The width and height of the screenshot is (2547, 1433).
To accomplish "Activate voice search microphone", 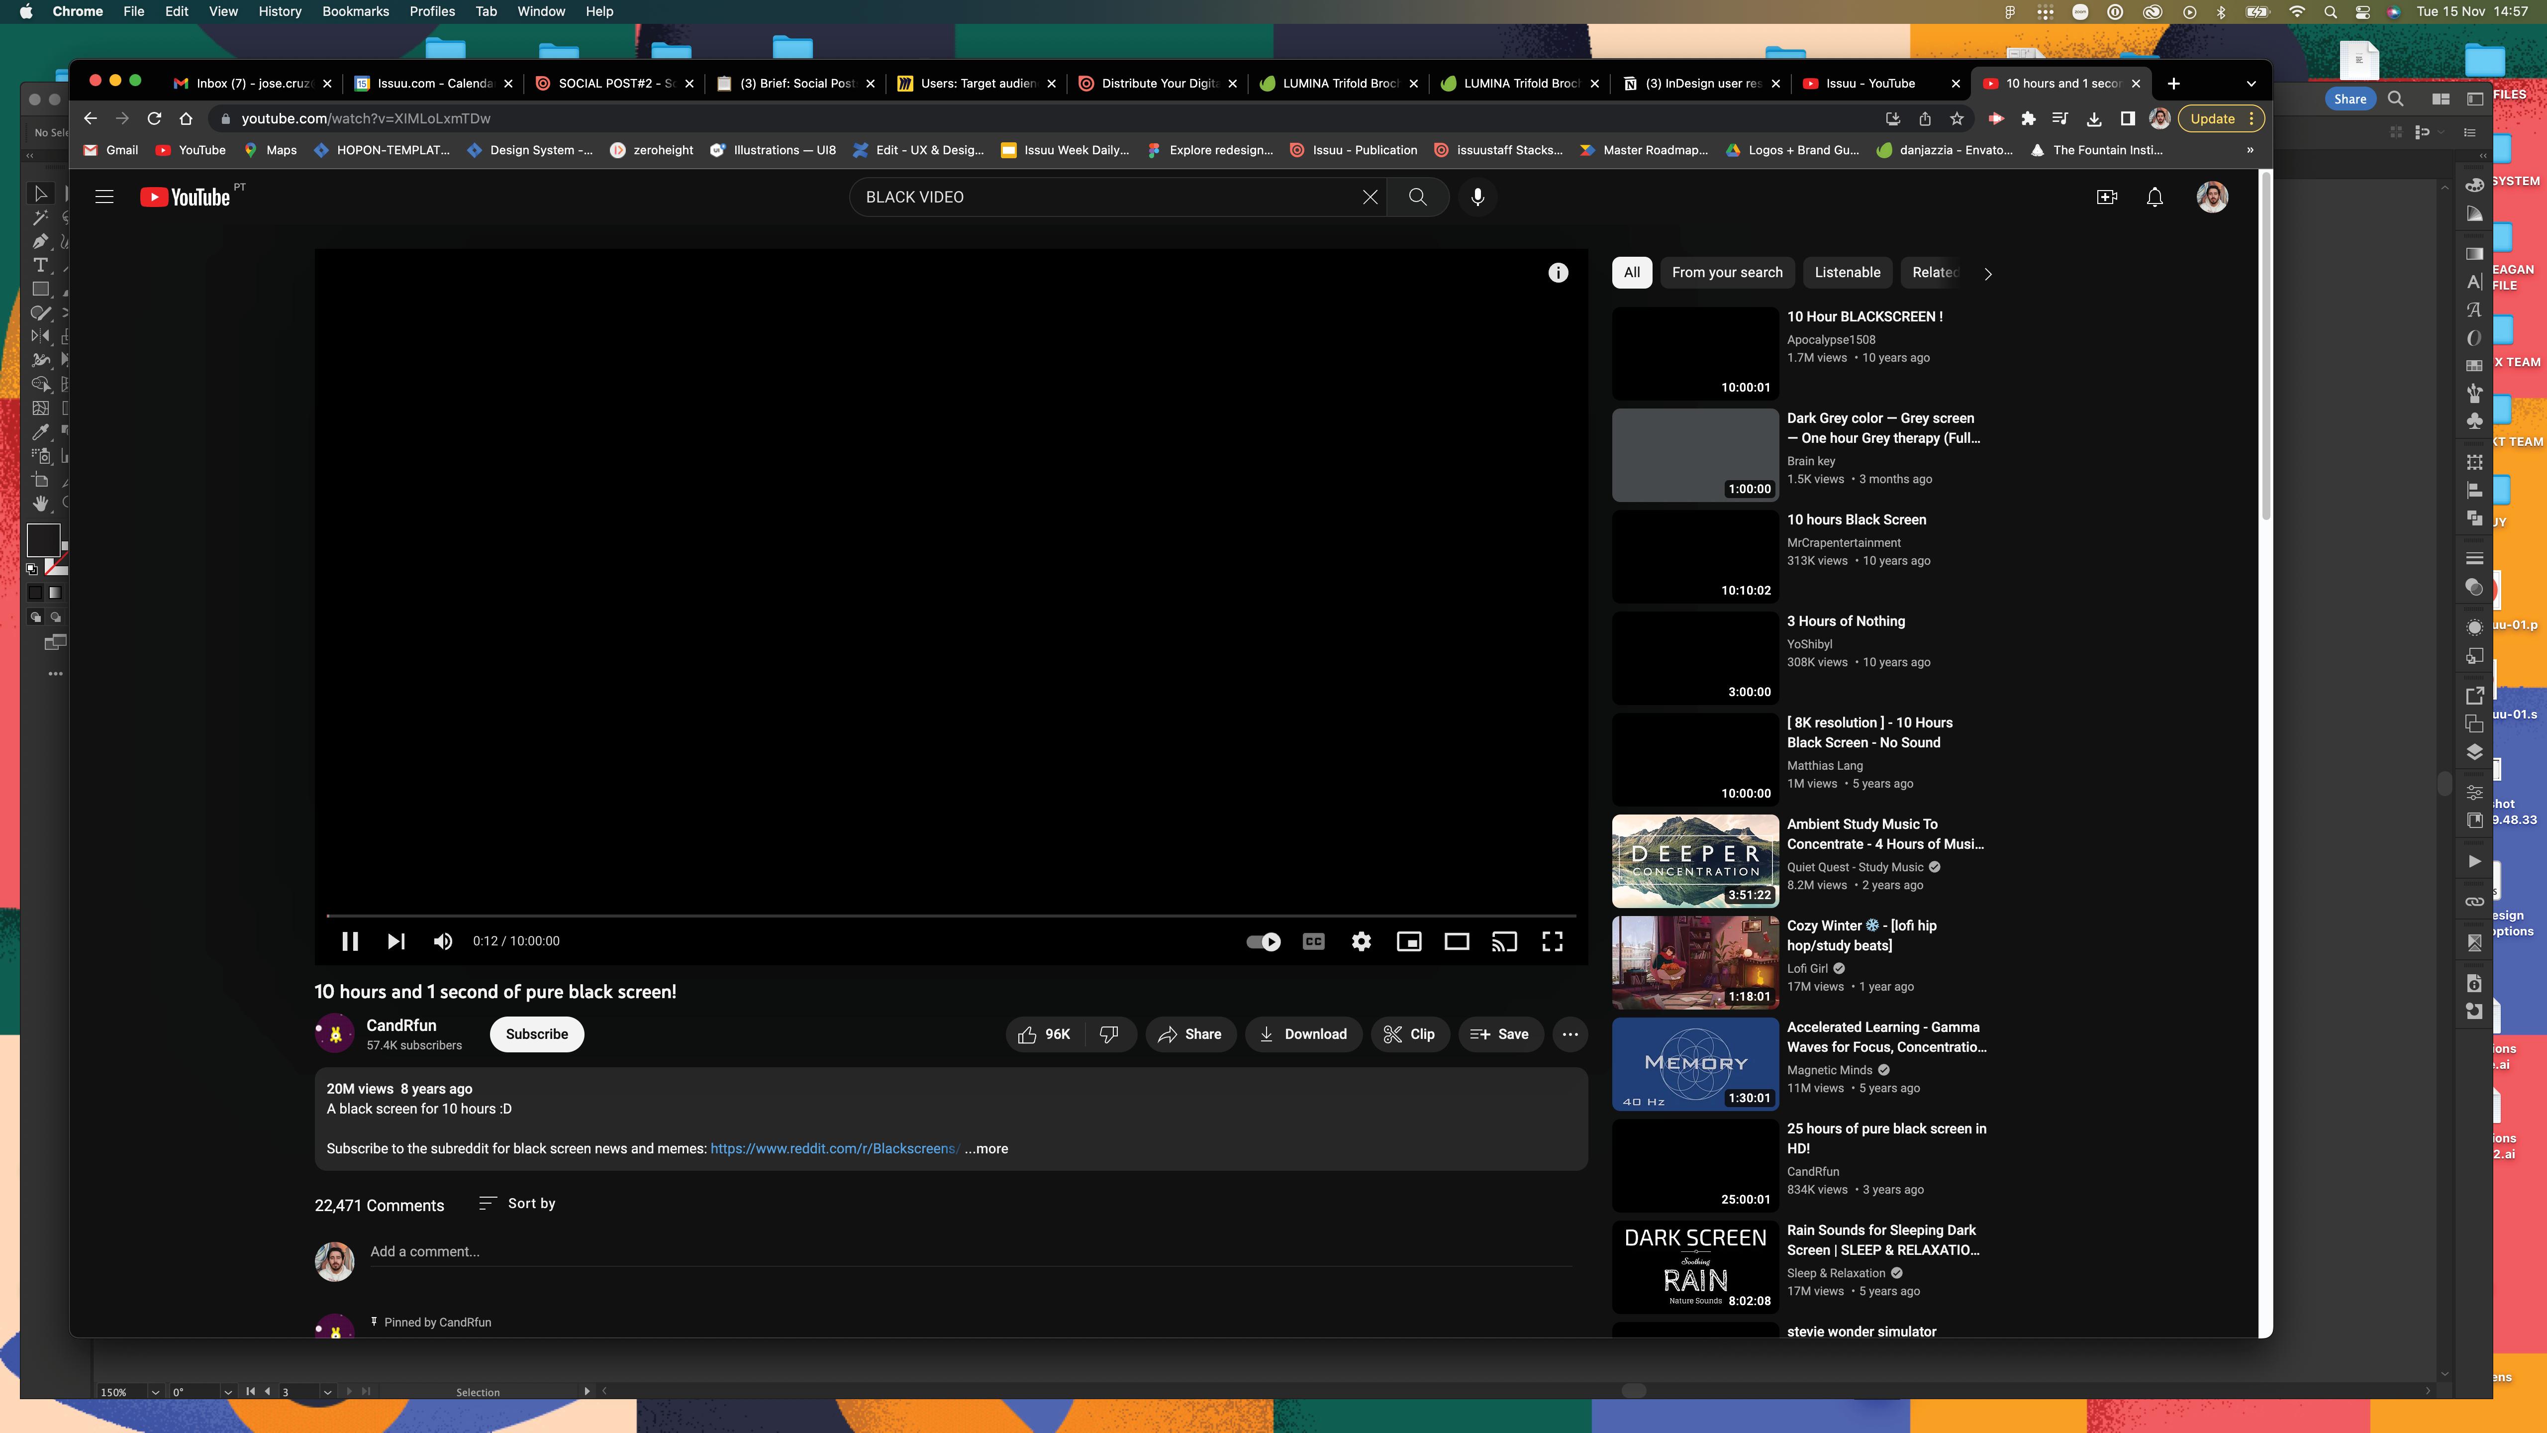I will (1477, 197).
